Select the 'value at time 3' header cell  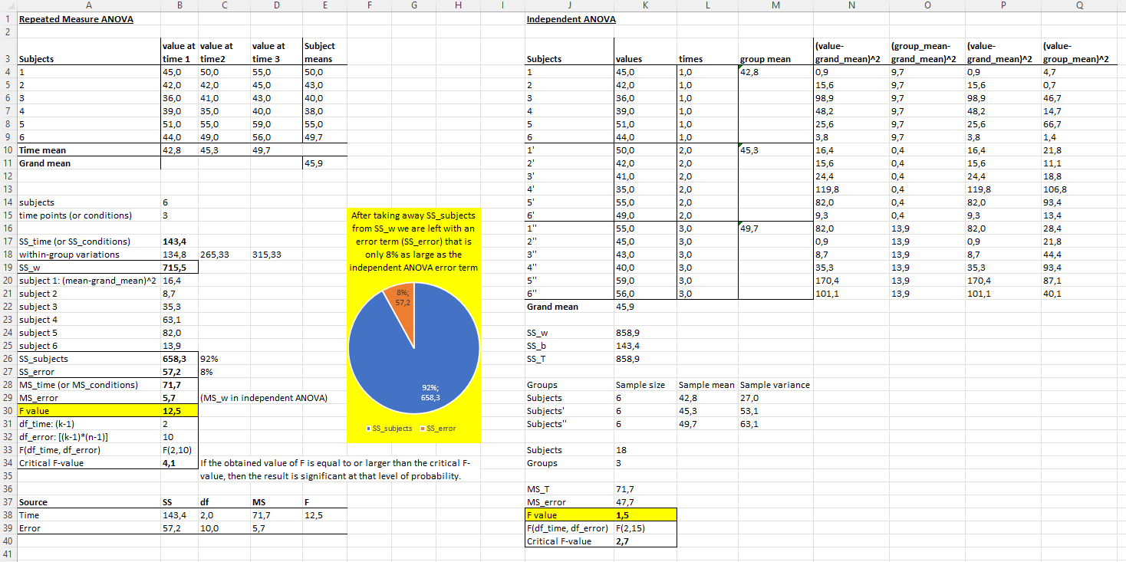pyautogui.click(x=275, y=52)
